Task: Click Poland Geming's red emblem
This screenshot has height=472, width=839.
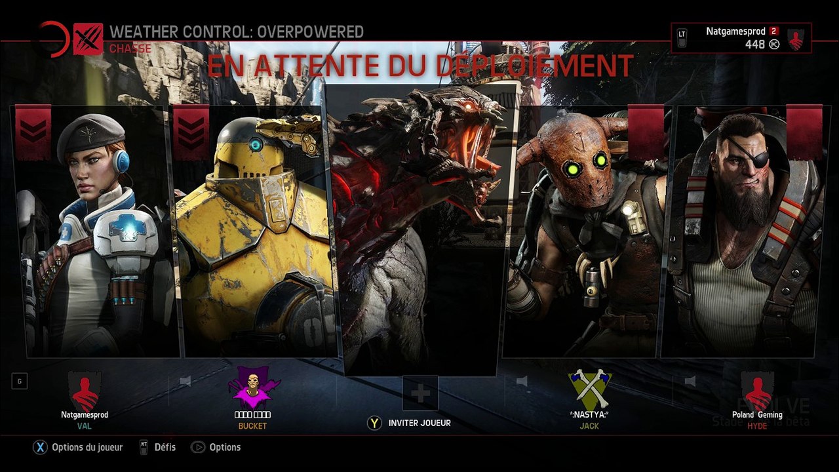Action: click(757, 391)
